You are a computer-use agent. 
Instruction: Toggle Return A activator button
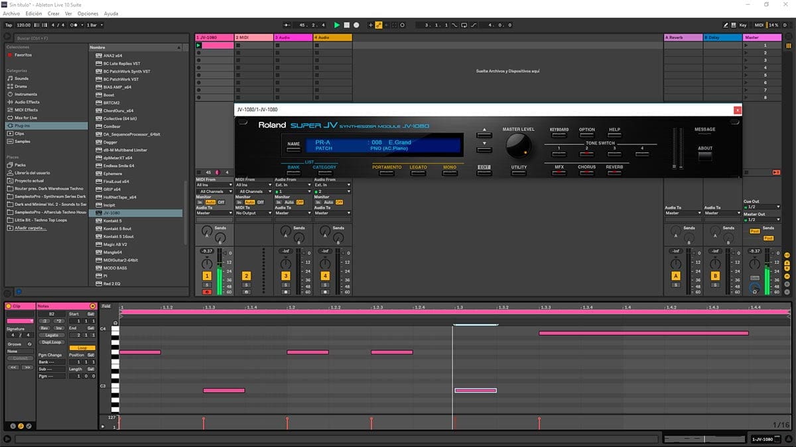676,275
